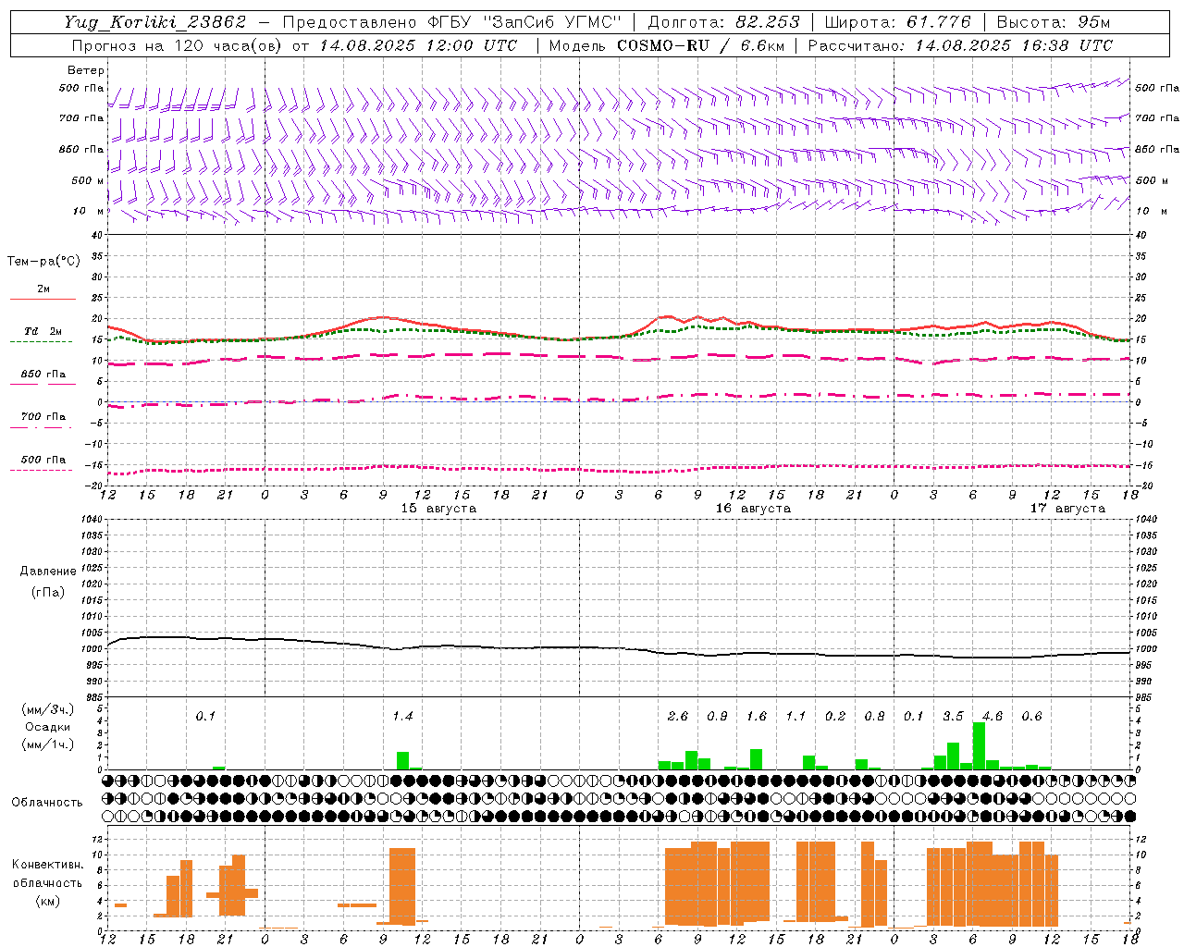Click the '(мм/3ч.)' precipitation unit label
This screenshot has height=947, width=1184.
(46, 709)
